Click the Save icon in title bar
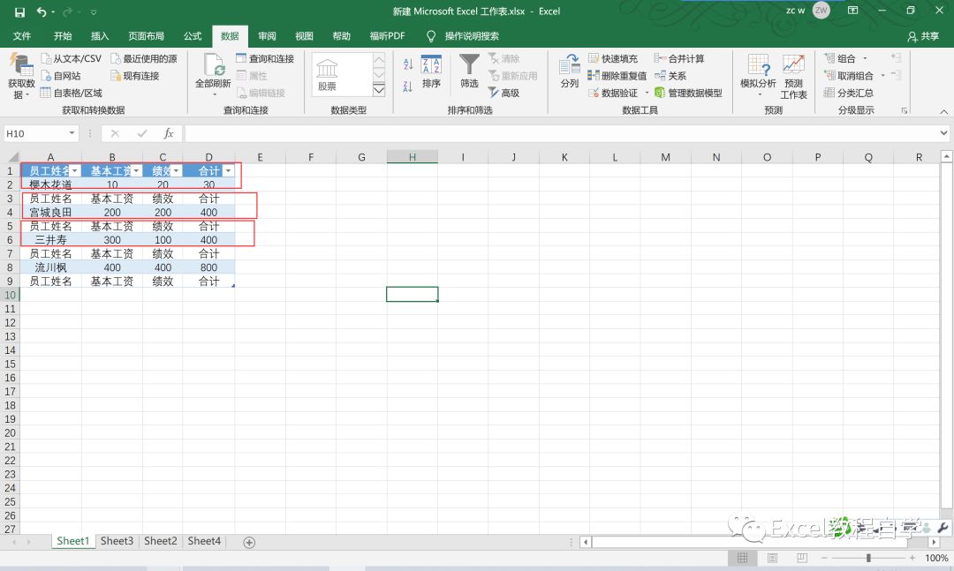Image resolution: width=954 pixels, height=571 pixels. [x=19, y=11]
